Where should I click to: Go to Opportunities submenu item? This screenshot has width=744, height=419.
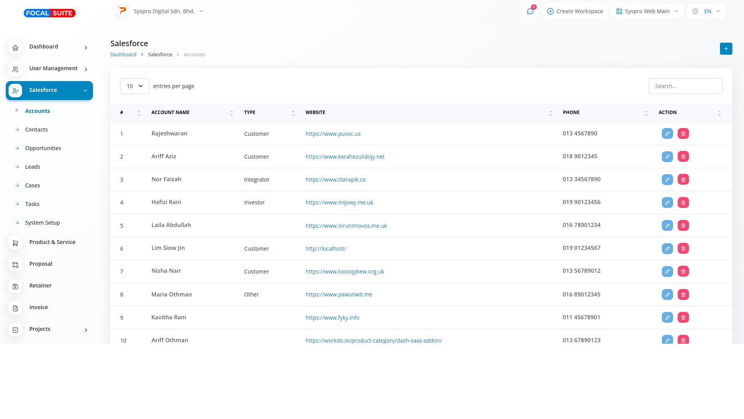coord(43,148)
